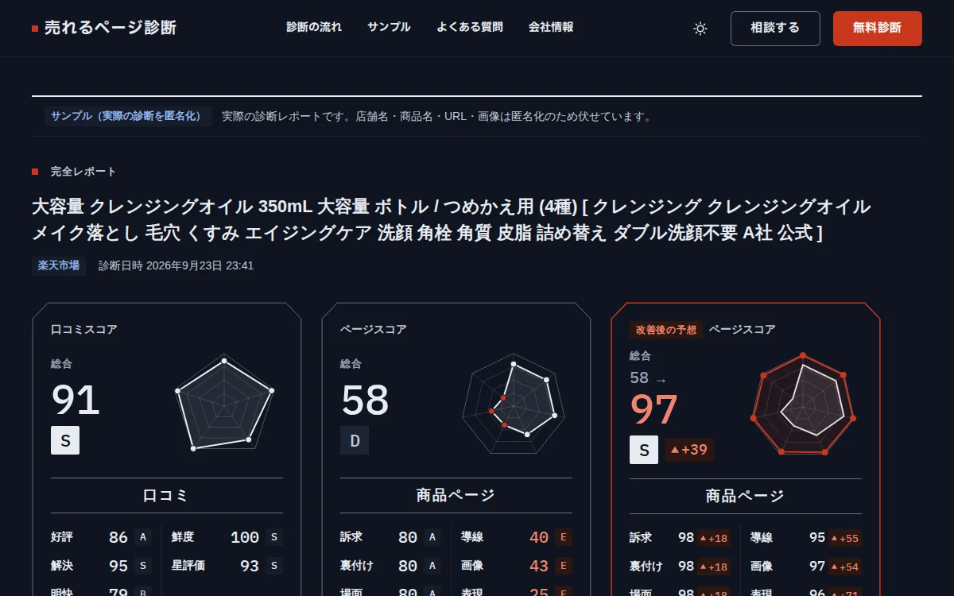Click the red radar chart in the 改善後 card
This screenshot has height=596, width=954.
[803, 404]
